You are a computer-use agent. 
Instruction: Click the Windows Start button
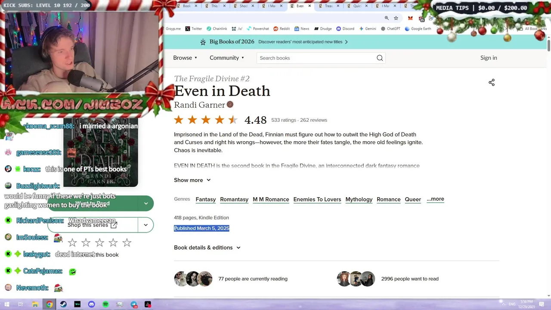pos(7,304)
